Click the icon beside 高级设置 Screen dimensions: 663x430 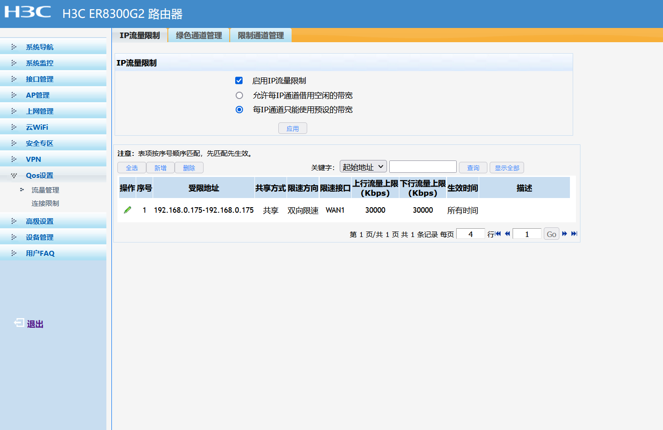(x=14, y=221)
